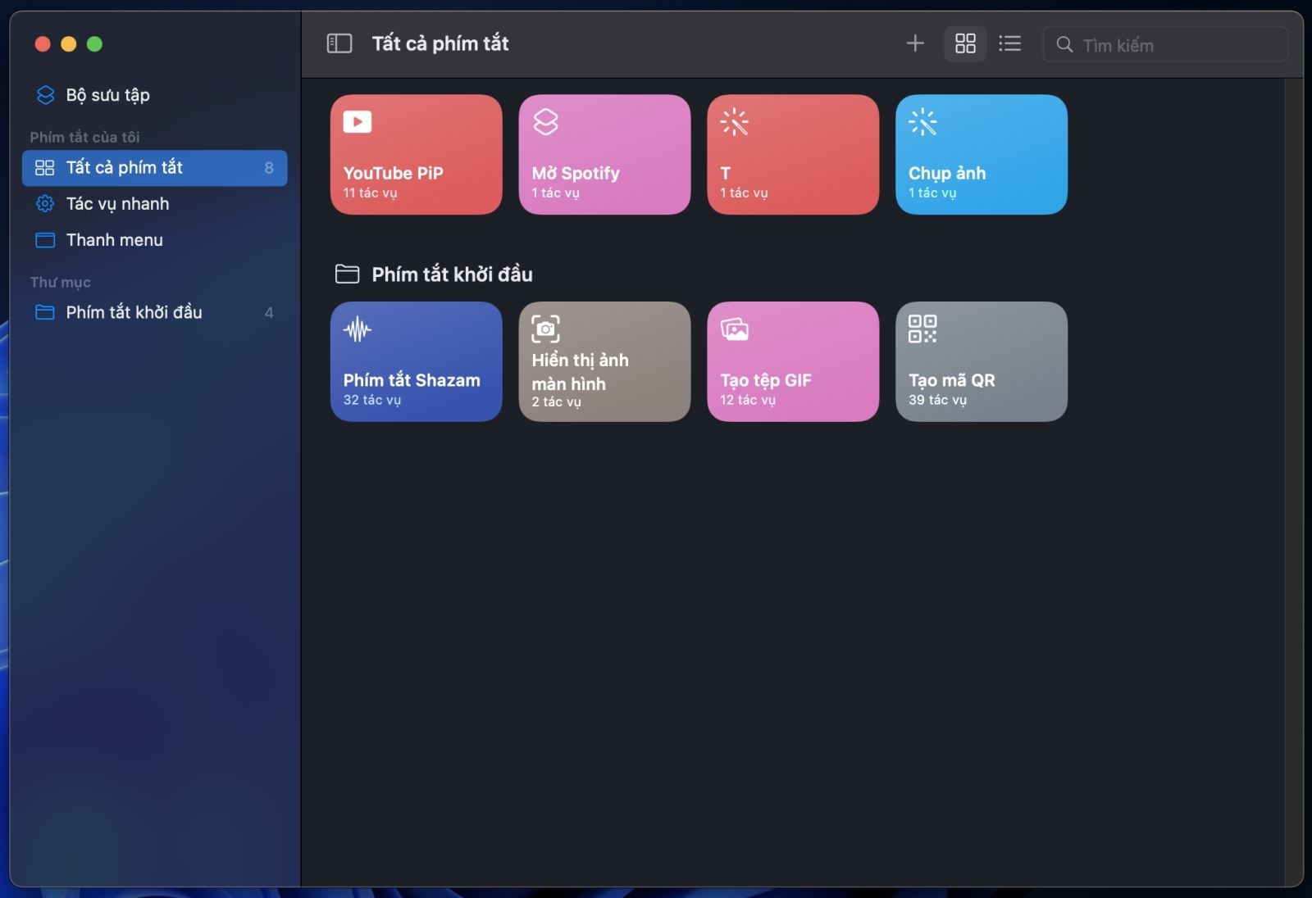Click the QR code icon on Tạo mã QR card
The height and width of the screenshot is (898, 1312).
(x=922, y=329)
